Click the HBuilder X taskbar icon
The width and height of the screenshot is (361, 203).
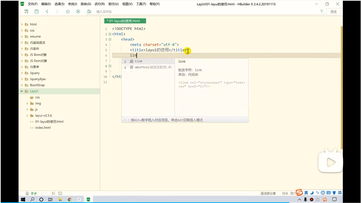[88, 199]
